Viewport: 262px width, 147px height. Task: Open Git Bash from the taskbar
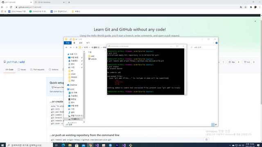[131, 145]
